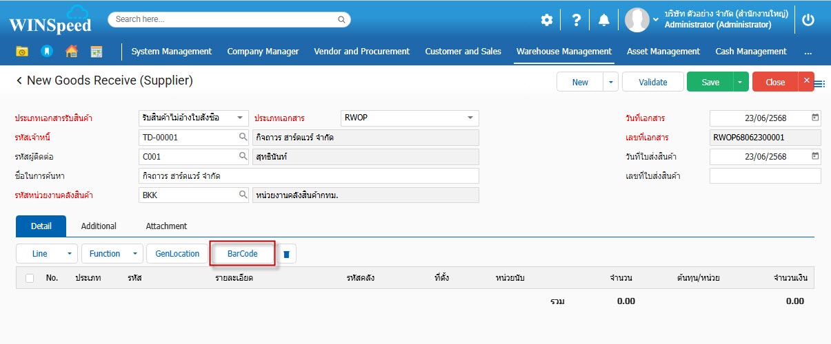Toggle the select-all checkbox in table header
This screenshot has height=344, width=831.
[x=30, y=278]
